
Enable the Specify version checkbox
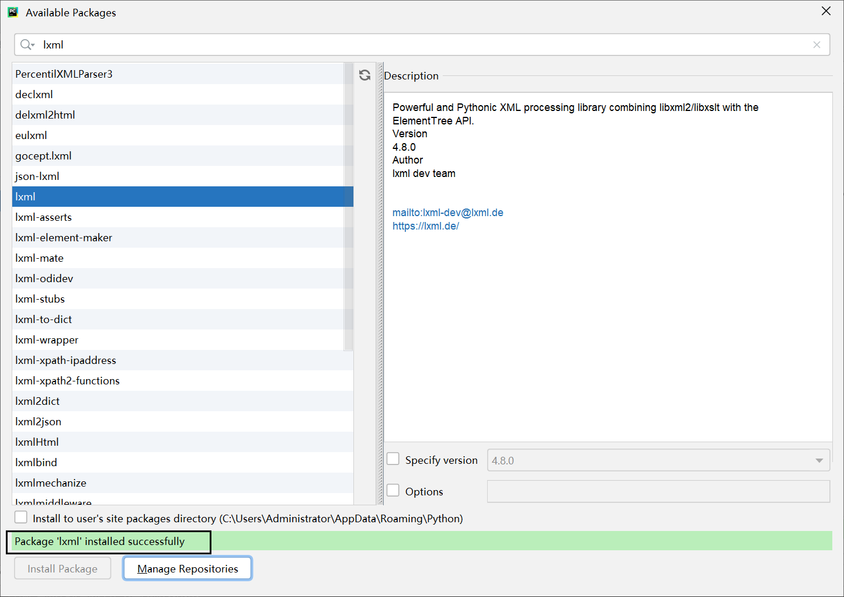(x=393, y=459)
